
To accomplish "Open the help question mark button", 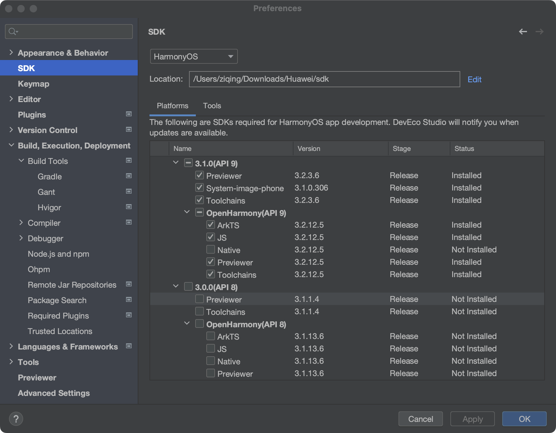I will 16,419.
